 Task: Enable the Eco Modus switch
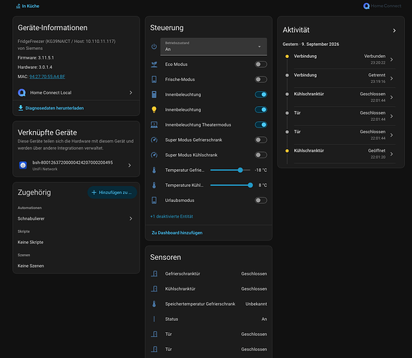coord(260,64)
